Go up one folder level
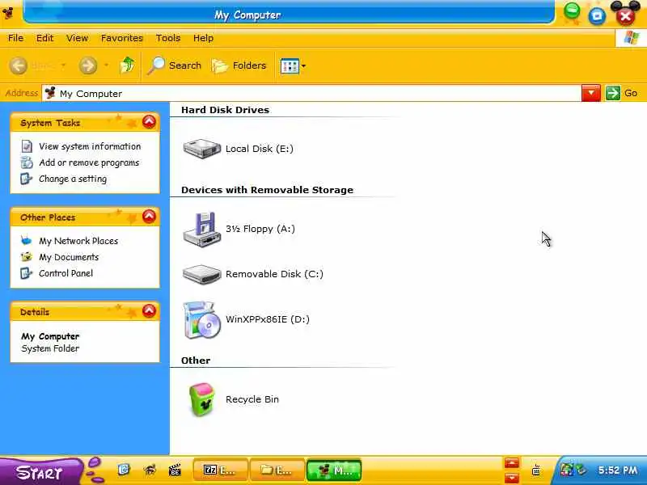Screen dimensions: 647x485 pyautogui.click(x=127, y=65)
